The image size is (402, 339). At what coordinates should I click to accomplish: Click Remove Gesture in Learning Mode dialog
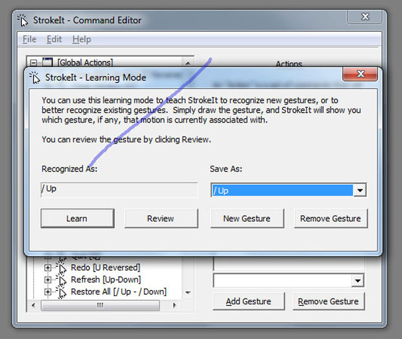[331, 218]
